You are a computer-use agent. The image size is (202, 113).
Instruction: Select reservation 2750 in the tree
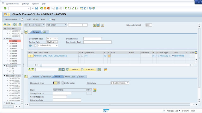[x=11, y=68]
